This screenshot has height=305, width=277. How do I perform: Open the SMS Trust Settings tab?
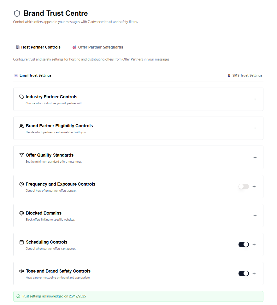[245, 75]
